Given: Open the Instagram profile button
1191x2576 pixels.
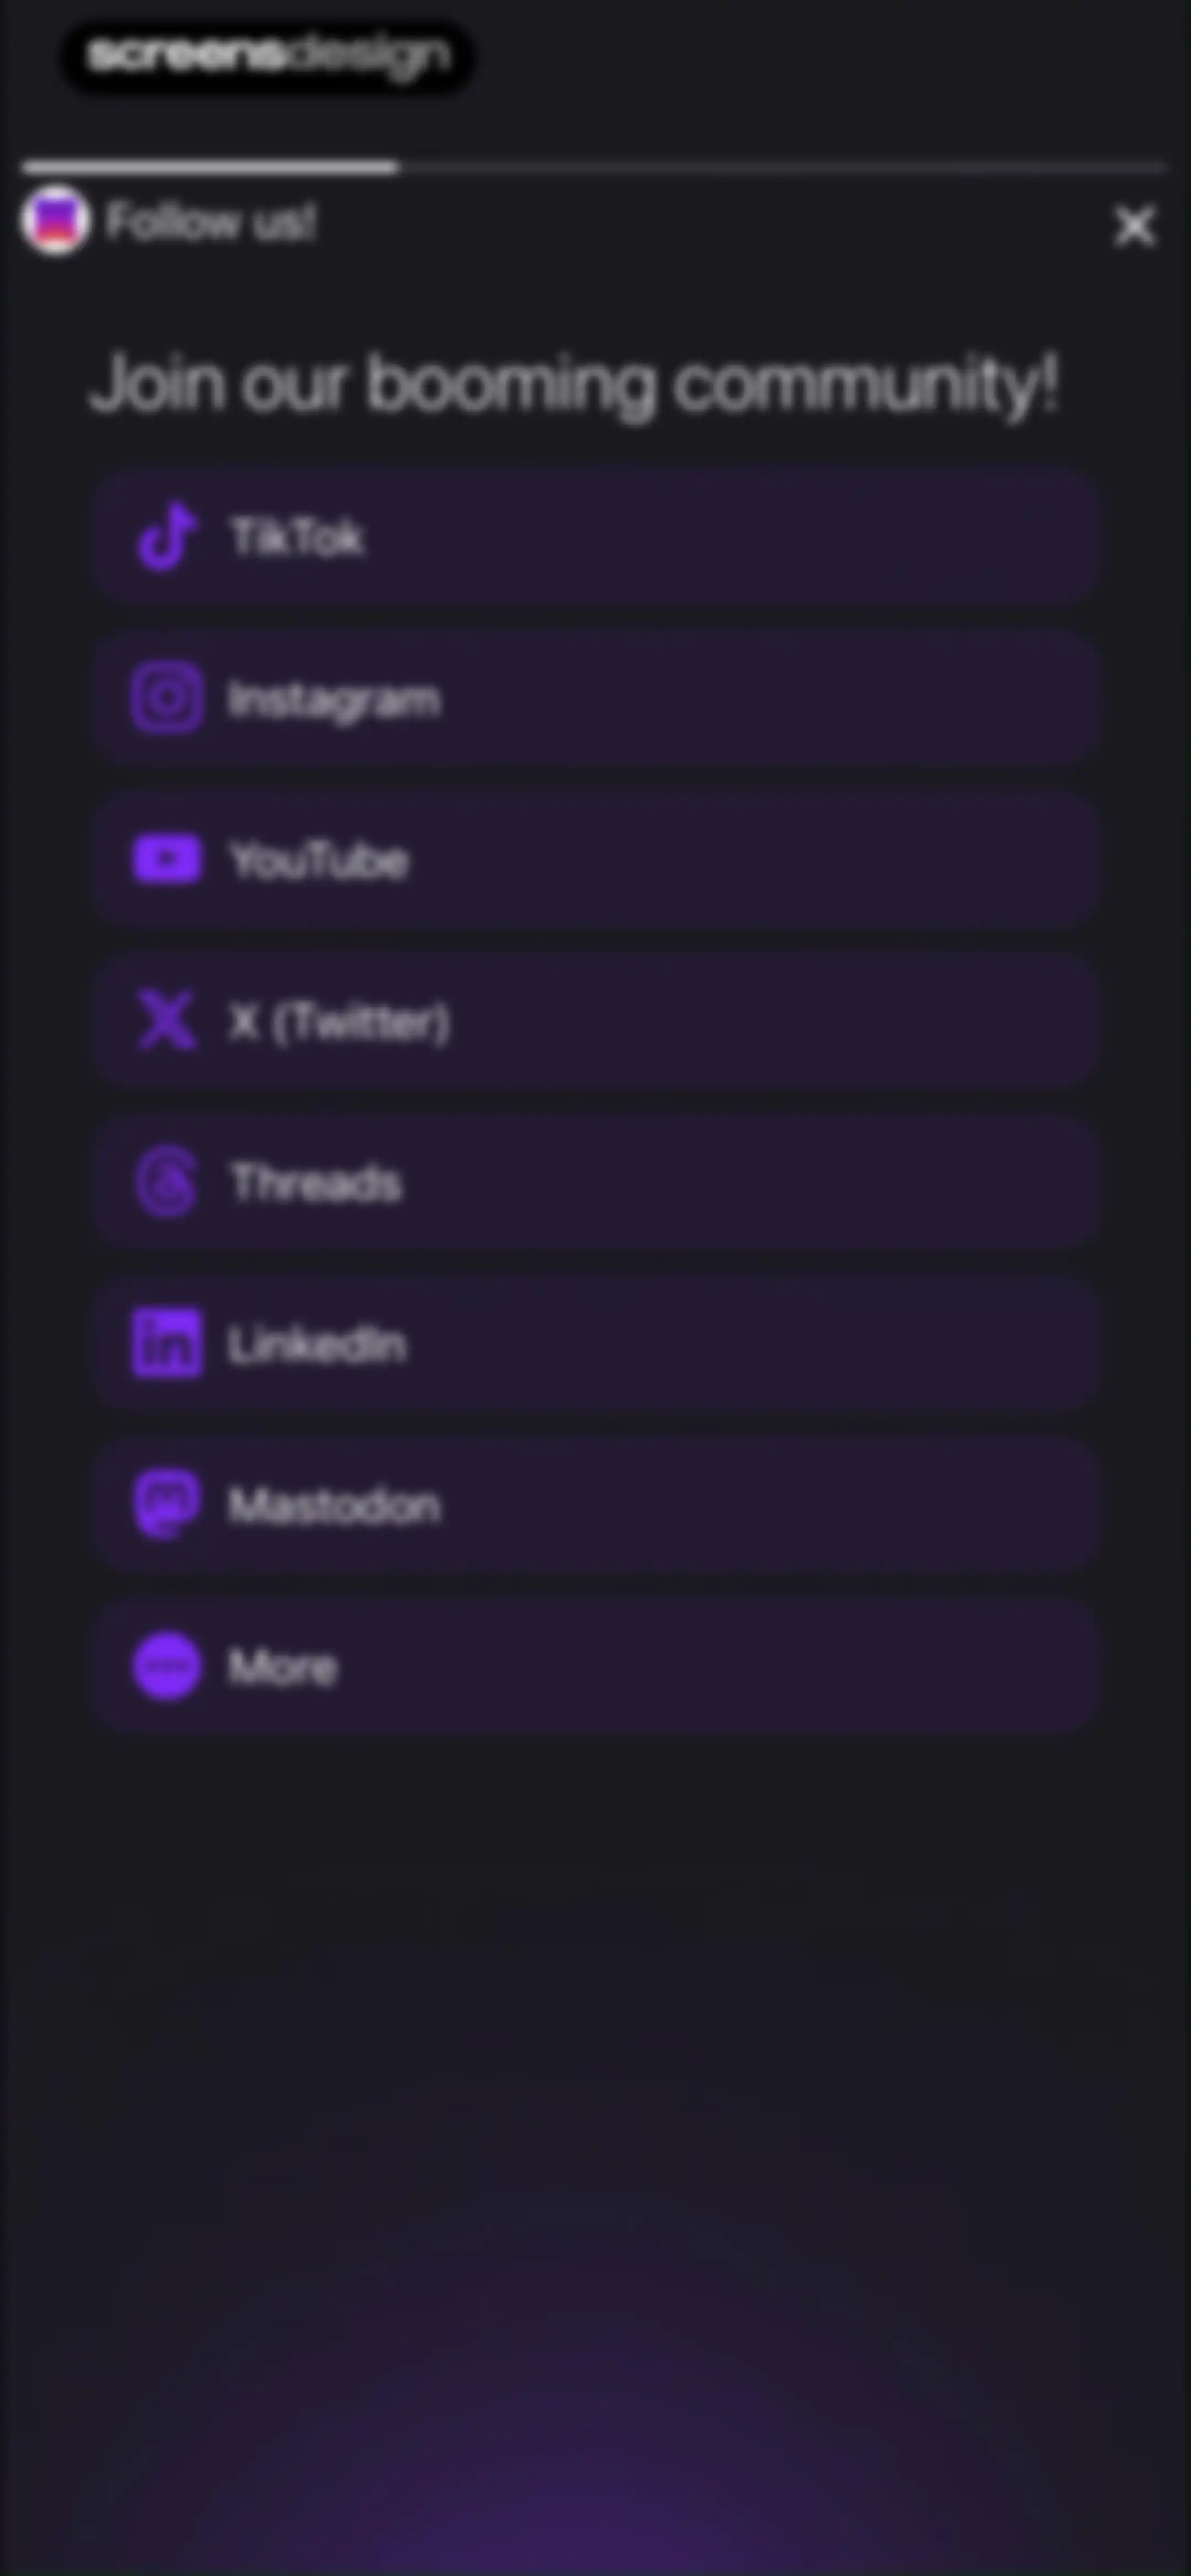Looking at the screenshot, I should tap(596, 698).
